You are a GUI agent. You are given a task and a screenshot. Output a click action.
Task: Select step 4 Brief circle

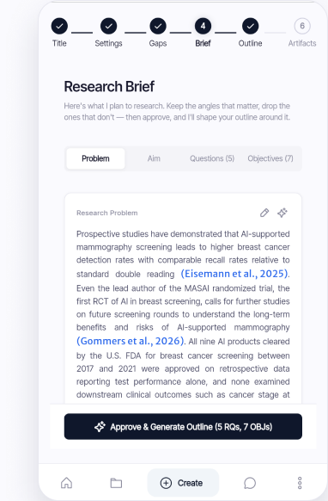(203, 26)
